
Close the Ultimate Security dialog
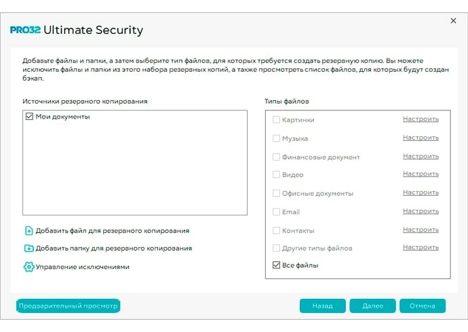[x=453, y=21]
